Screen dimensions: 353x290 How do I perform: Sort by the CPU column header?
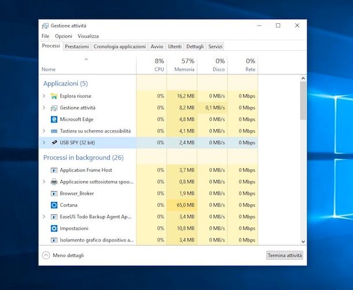152,65
